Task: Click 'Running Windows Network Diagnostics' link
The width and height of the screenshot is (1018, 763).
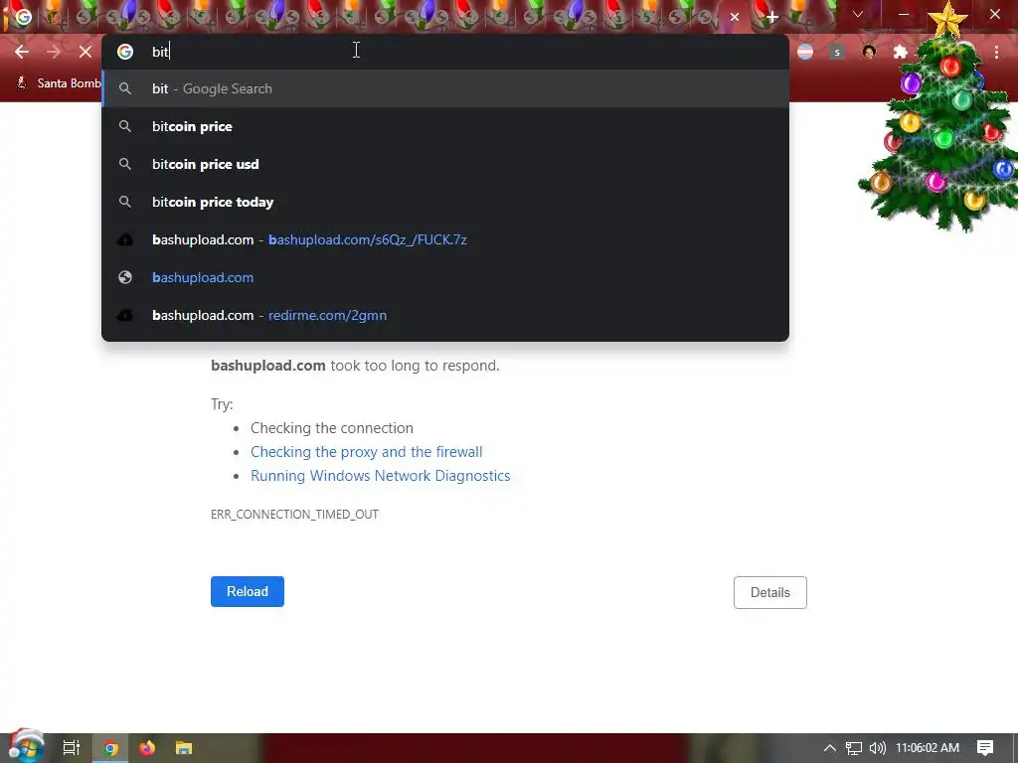Action: coord(381,476)
